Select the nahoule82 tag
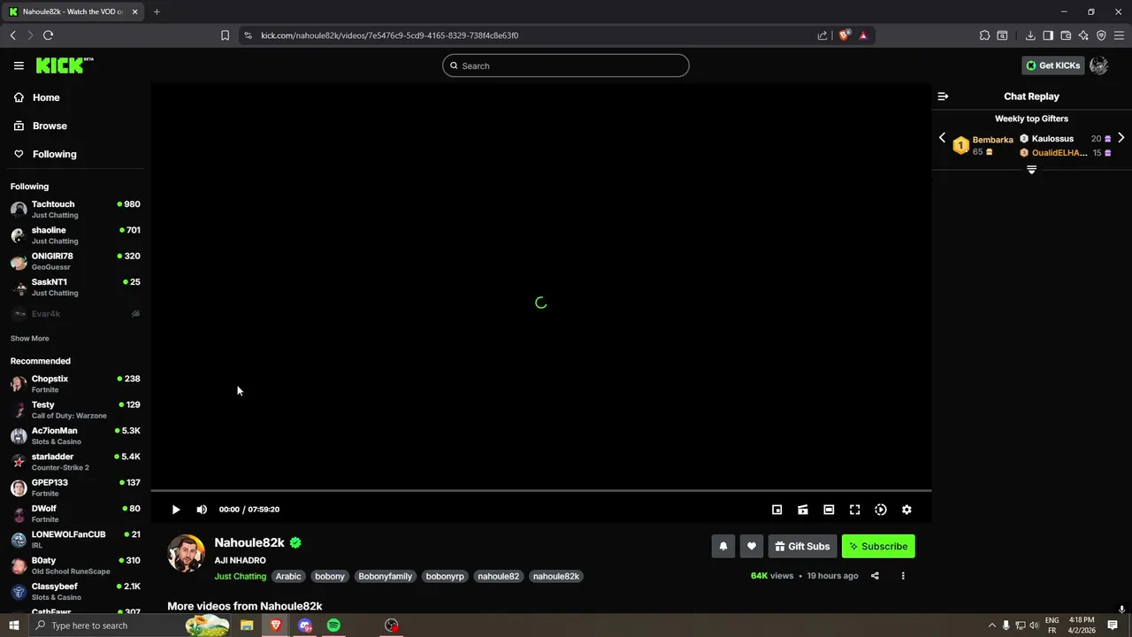1132x637 pixels. click(499, 576)
